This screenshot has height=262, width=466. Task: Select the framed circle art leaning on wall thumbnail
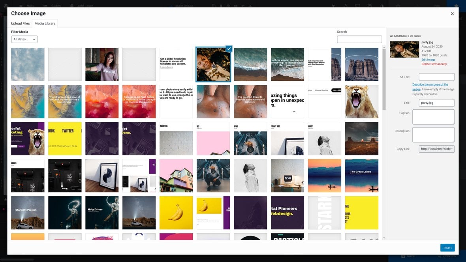pos(102,176)
